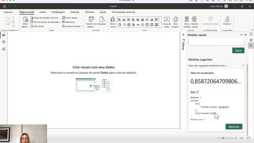Insert a map visual

tap(133, 25)
